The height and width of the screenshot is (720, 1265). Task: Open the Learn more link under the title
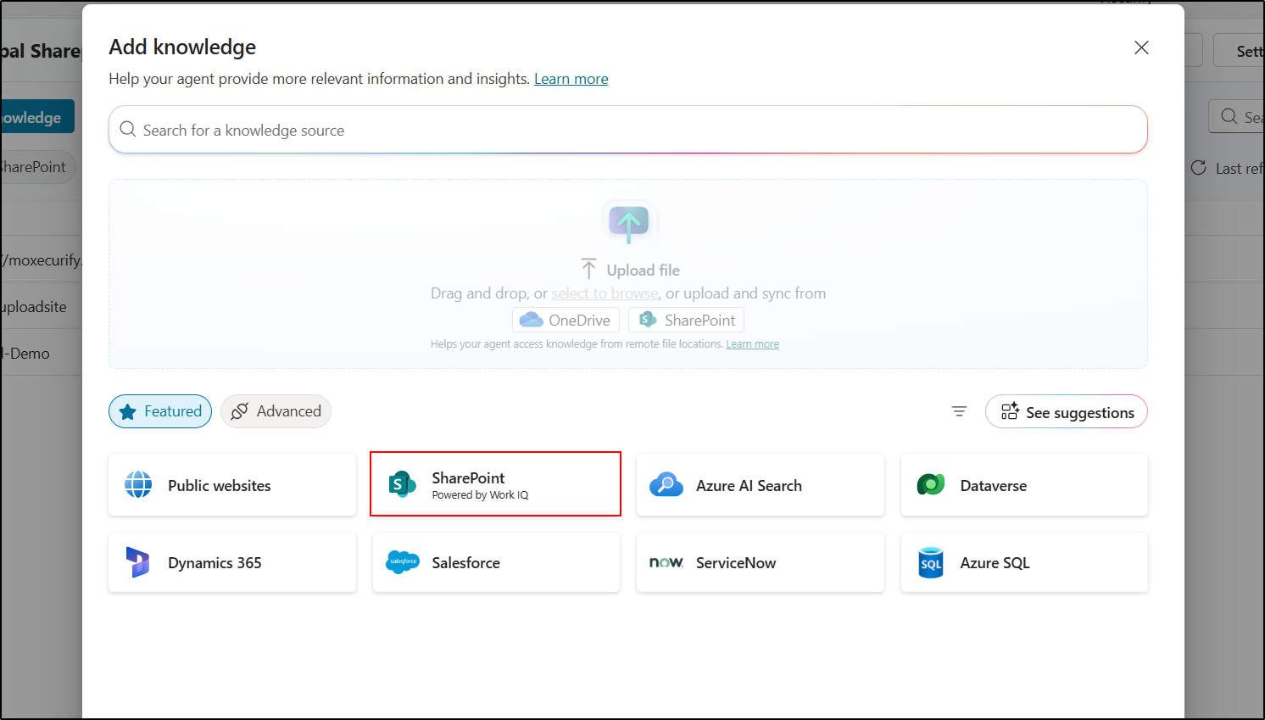pos(571,79)
